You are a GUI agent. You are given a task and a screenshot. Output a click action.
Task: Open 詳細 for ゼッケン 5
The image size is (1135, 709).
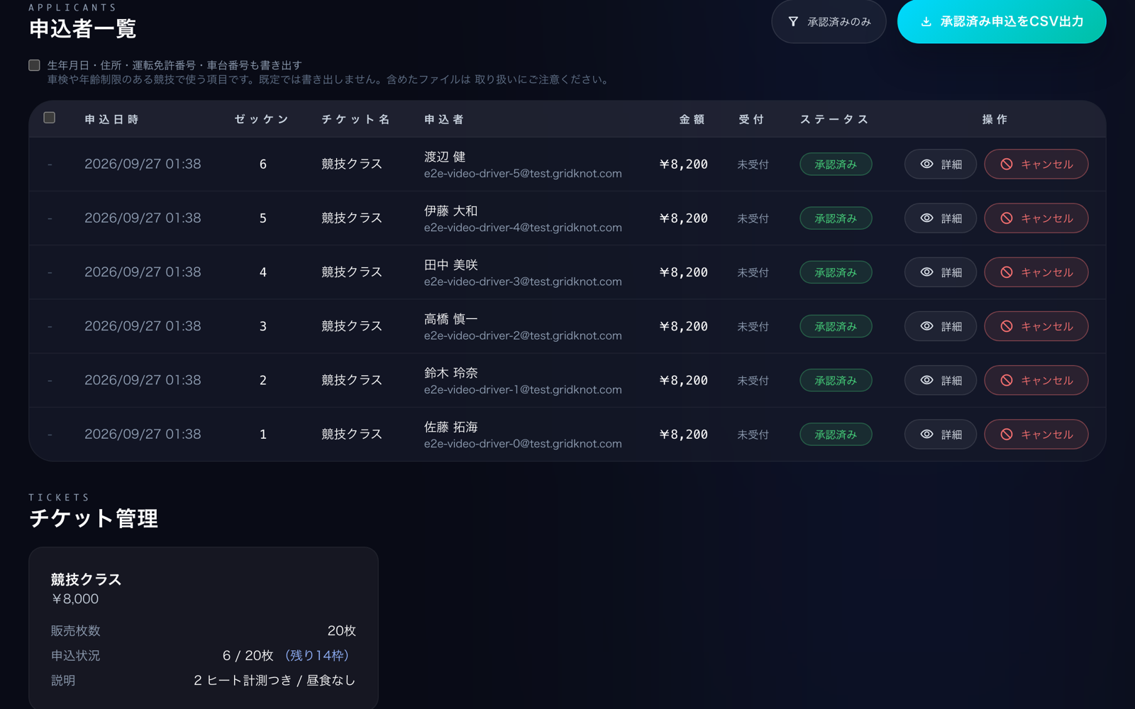[x=940, y=218]
